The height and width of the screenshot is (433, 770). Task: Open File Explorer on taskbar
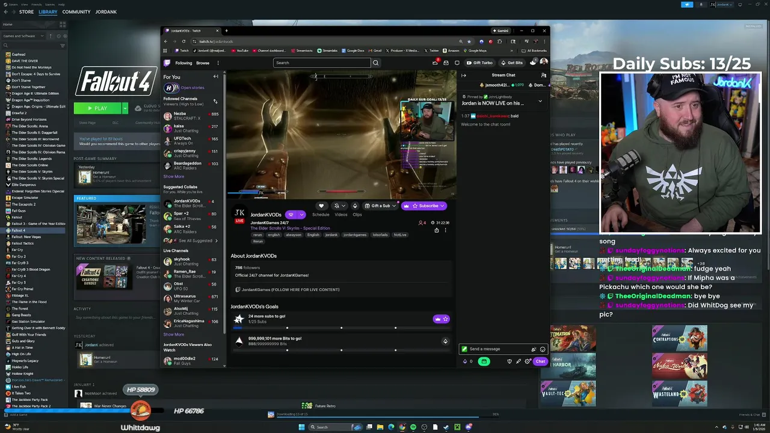coord(380,427)
